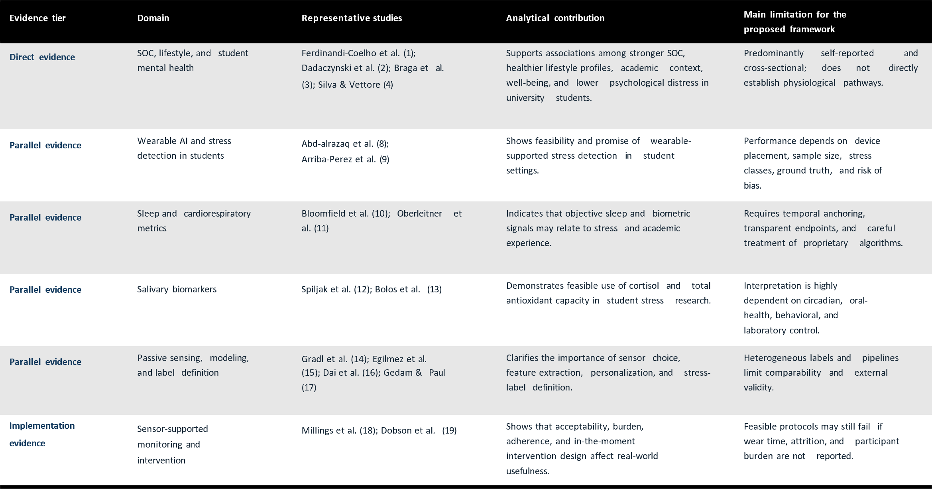Click the Ferdinandi-Coelho et al. (1) citation
Image resolution: width=934 pixels, height=489 pixels.
[358, 53]
